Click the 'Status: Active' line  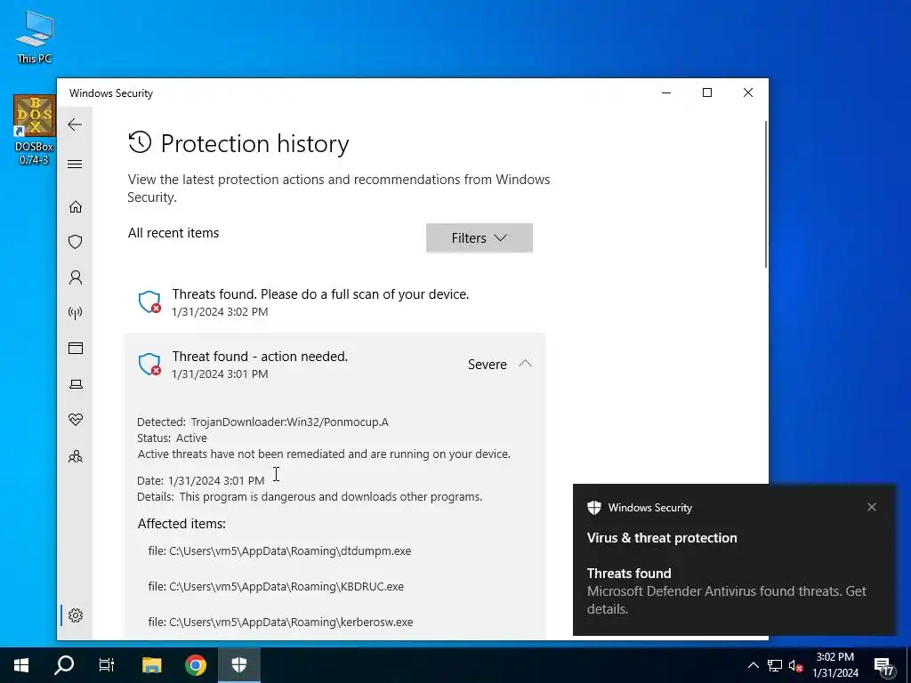tap(172, 438)
